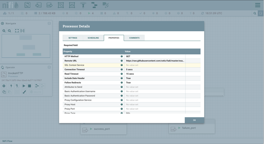The image size is (264, 144).
Task: Zoom in on the Navigate panel
Action: (x=4, y=31)
